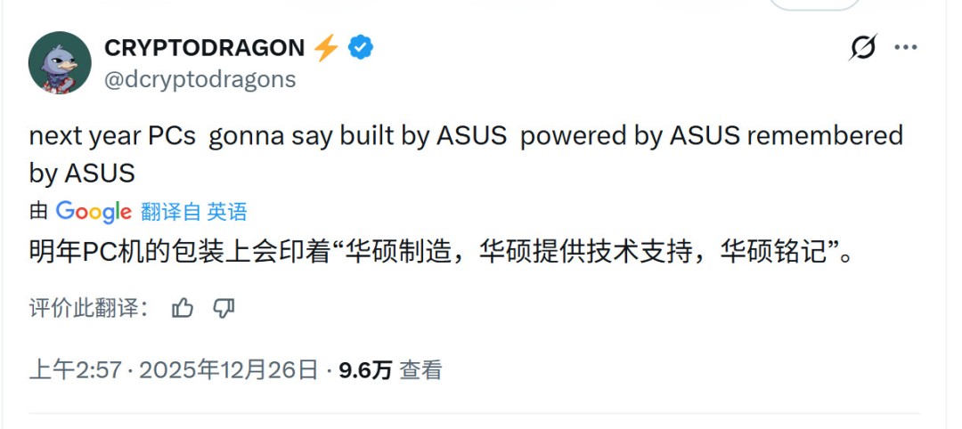Click the 由 text before the Google logo
The height and width of the screenshot is (429, 962).
38,212
